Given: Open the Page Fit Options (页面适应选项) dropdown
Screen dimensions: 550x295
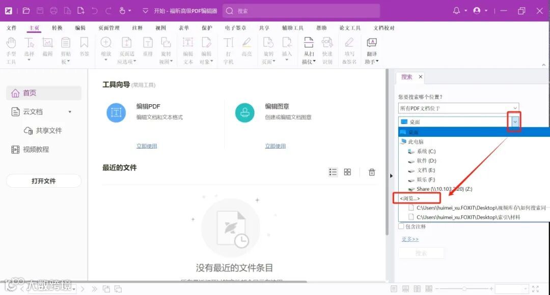Looking at the screenshot, I should coord(134,62).
